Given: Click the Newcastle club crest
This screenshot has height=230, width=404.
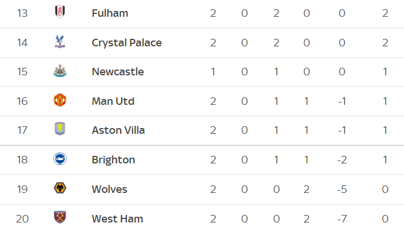Looking at the screenshot, I should 60,71.
